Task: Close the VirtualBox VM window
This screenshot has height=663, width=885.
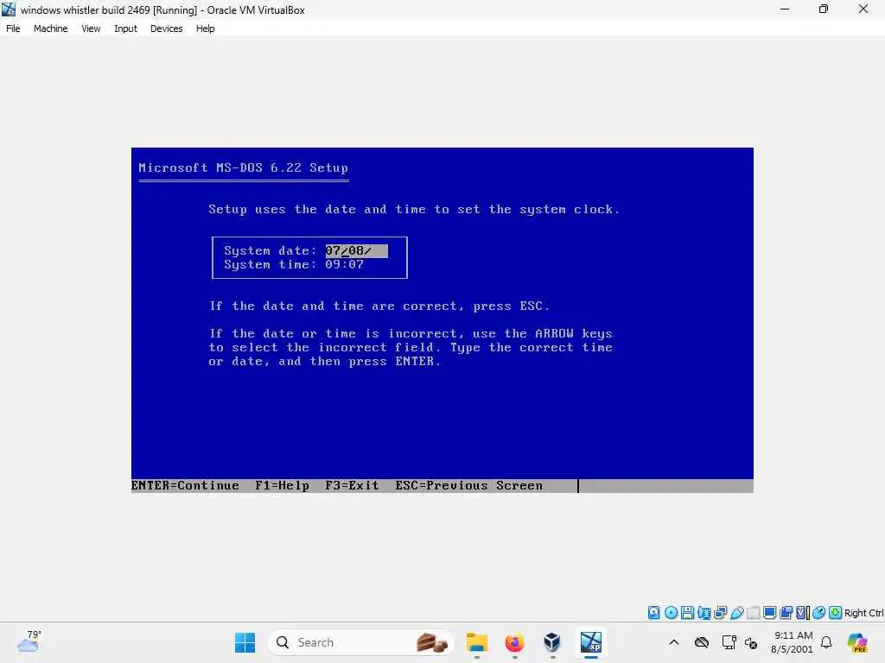Action: pyautogui.click(x=863, y=9)
